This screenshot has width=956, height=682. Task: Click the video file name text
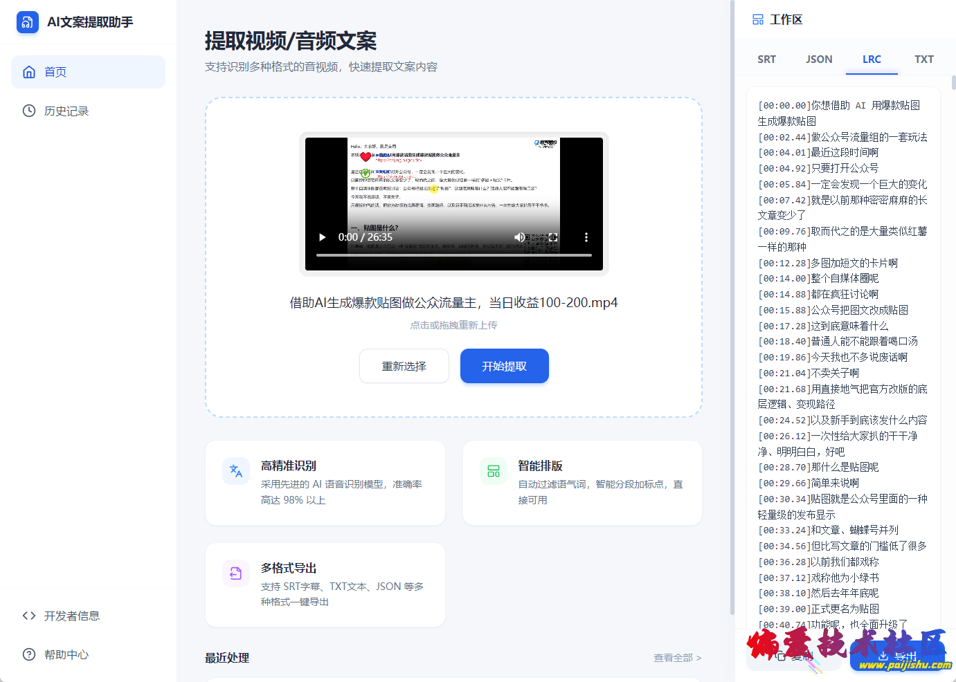(453, 302)
